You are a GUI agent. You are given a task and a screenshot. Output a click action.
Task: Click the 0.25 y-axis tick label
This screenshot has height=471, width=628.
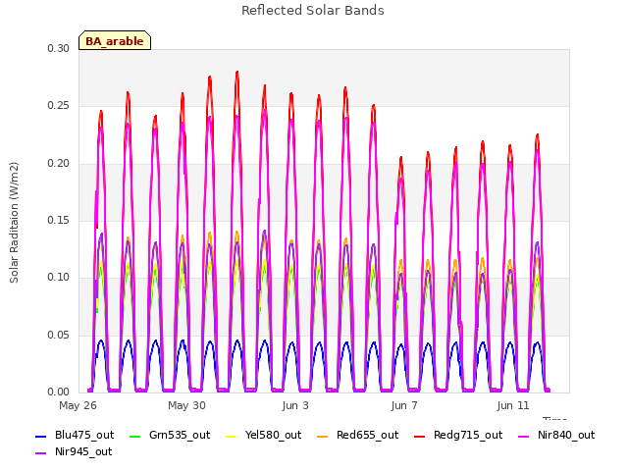pos(59,106)
